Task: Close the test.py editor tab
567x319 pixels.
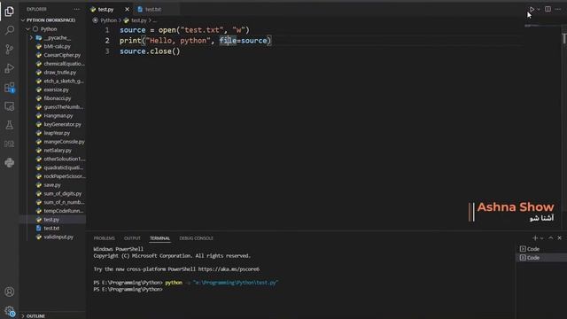Action: pos(127,9)
